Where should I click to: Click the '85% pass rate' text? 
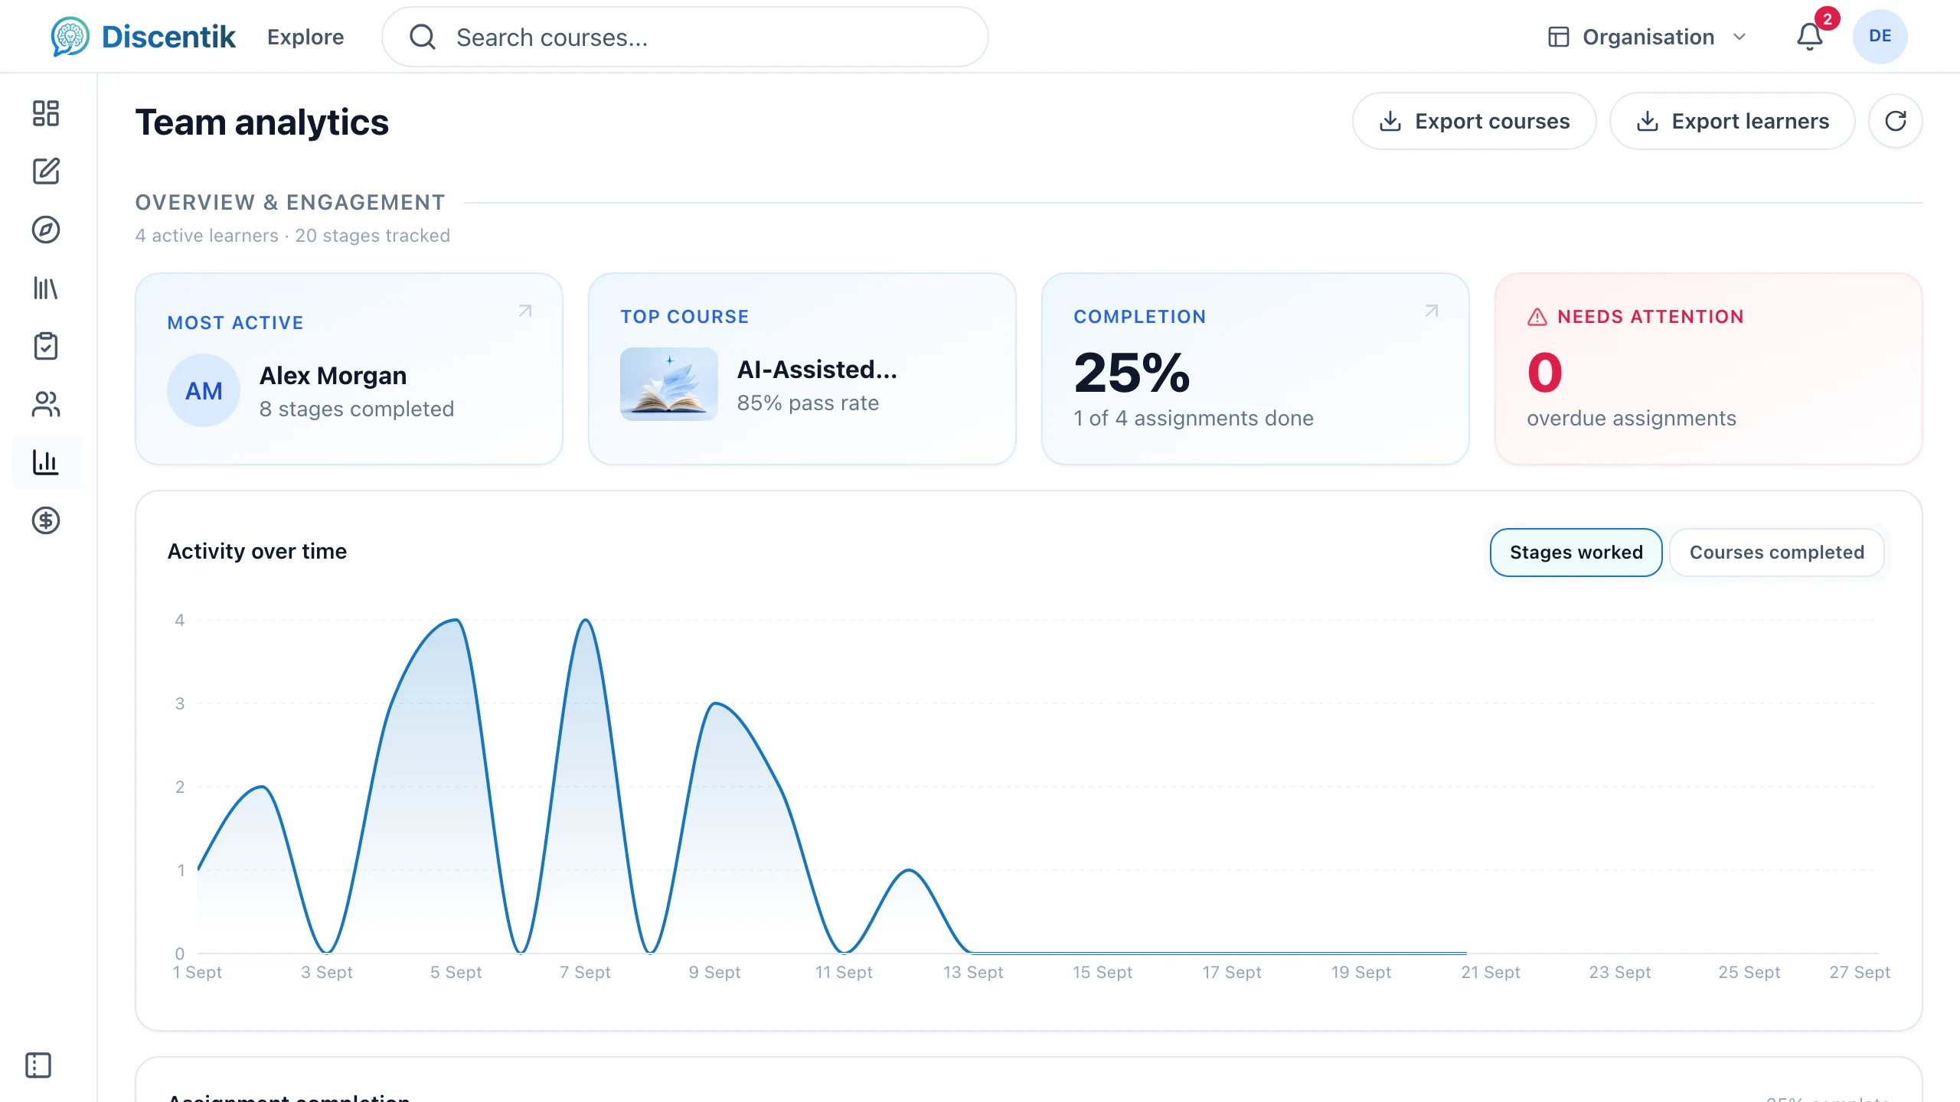click(808, 403)
